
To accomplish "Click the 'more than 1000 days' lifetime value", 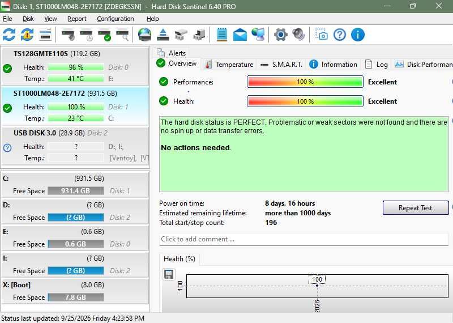I will 298,213.
